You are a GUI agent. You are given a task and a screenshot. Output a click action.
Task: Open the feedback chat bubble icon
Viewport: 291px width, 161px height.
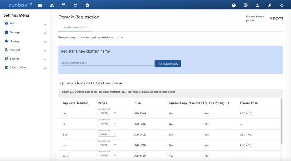tap(246, 5)
